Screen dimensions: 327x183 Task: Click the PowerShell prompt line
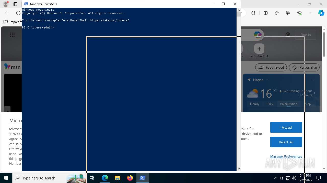coord(38,27)
